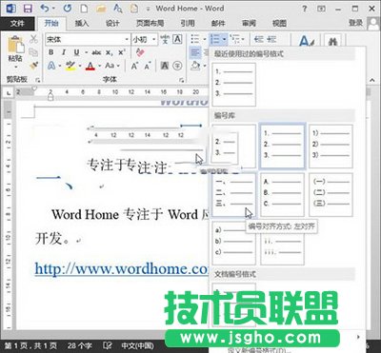Click the Repeat/Redo circular arrow icon
Image resolution: width=381 pixels, height=353 pixels.
point(68,9)
